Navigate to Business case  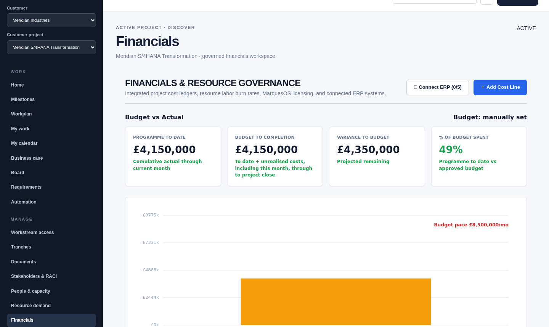tap(51, 158)
